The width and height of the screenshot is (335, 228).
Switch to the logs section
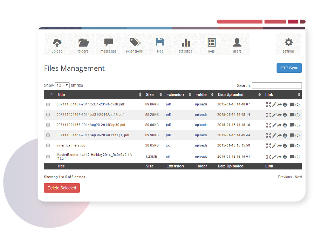[211, 45]
